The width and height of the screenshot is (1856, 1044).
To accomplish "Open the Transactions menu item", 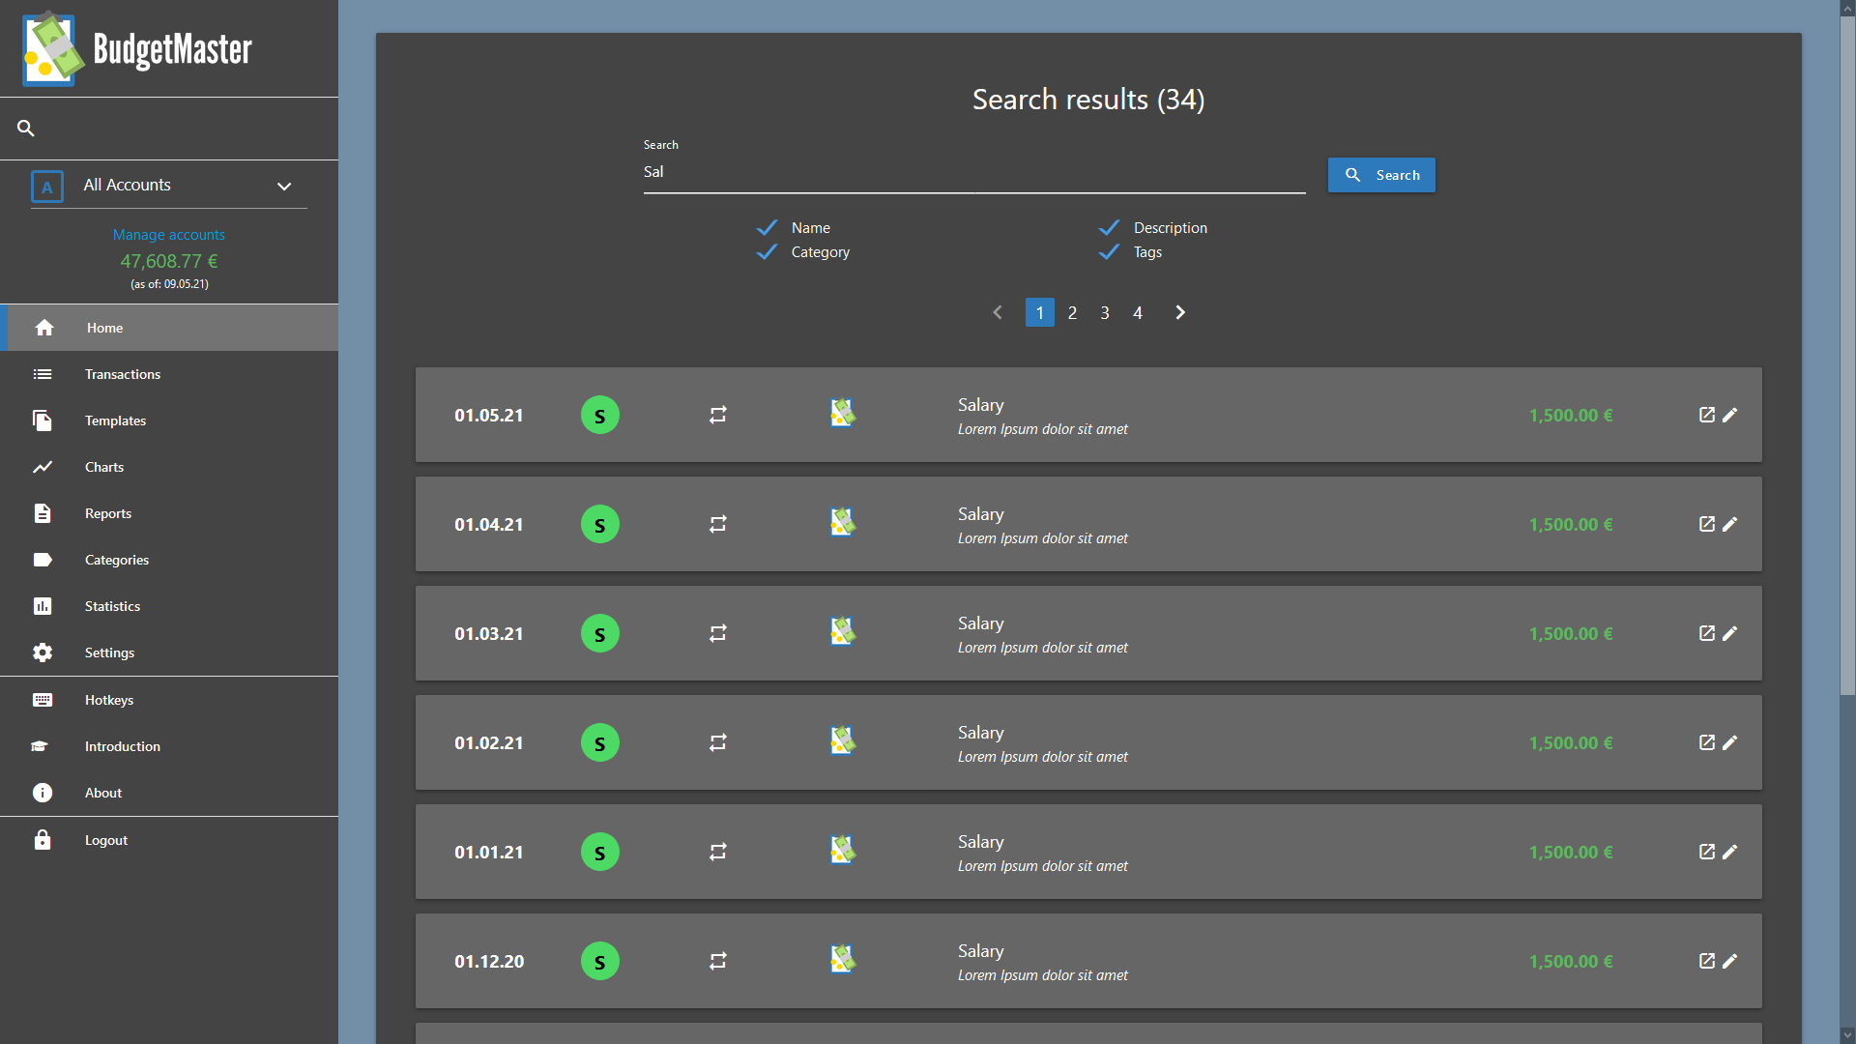I will [169, 374].
